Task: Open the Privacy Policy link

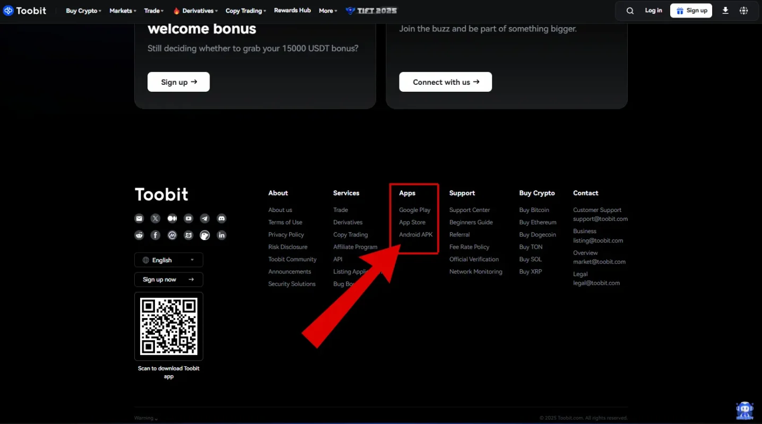Action: pyautogui.click(x=286, y=235)
